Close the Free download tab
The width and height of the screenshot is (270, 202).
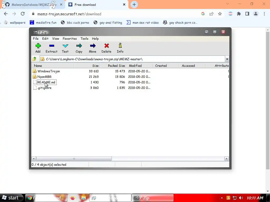(x=124, y=5)
